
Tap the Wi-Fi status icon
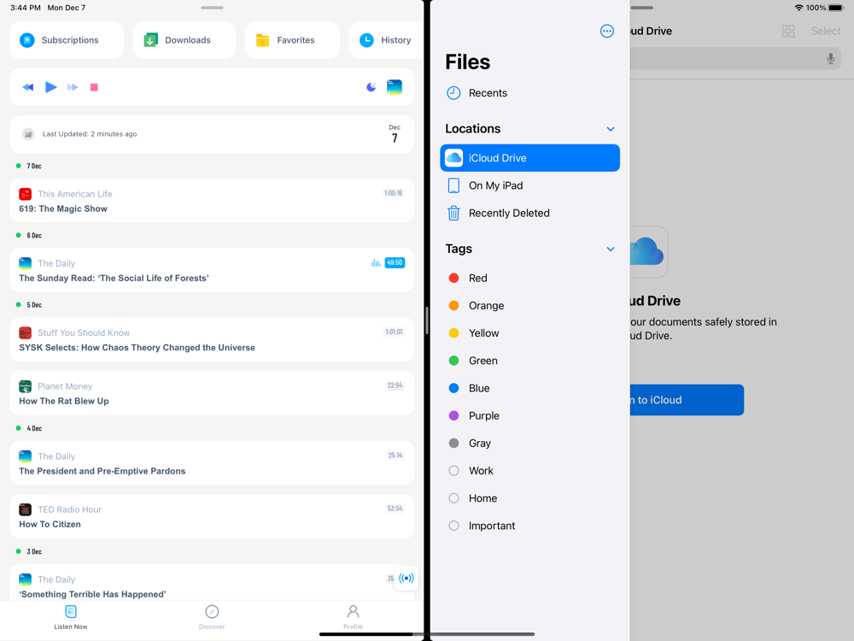799,8
